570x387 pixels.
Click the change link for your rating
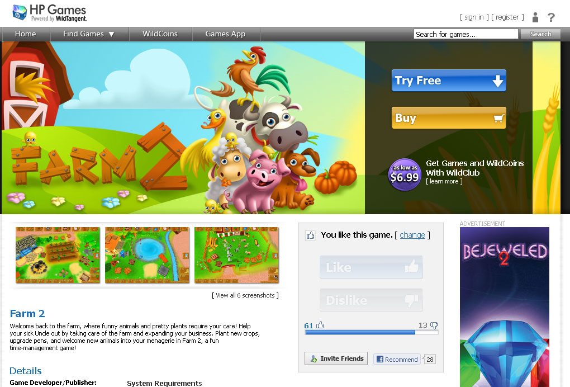tap(412, 235)
